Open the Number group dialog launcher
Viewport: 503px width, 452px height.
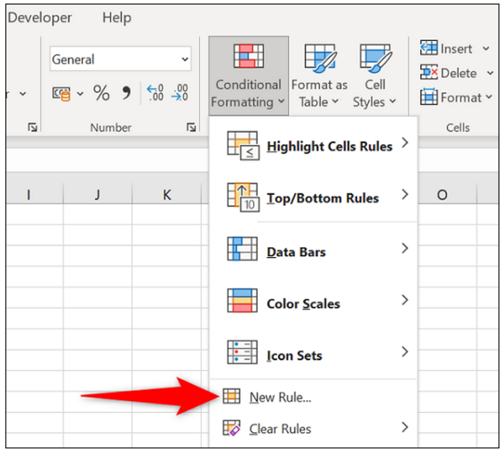pyautogui.click(x=191, y=128)
